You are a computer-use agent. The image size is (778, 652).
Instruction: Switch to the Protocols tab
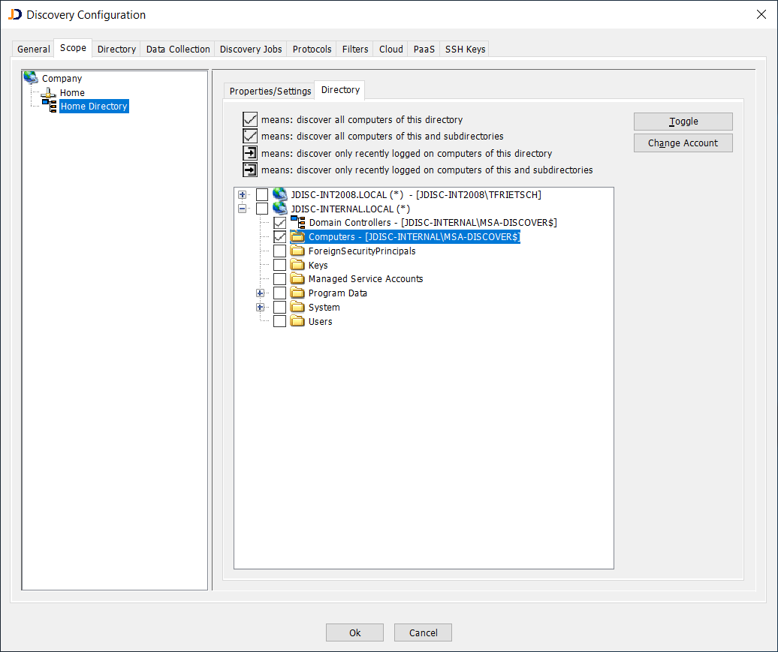[x=311, y=48]
